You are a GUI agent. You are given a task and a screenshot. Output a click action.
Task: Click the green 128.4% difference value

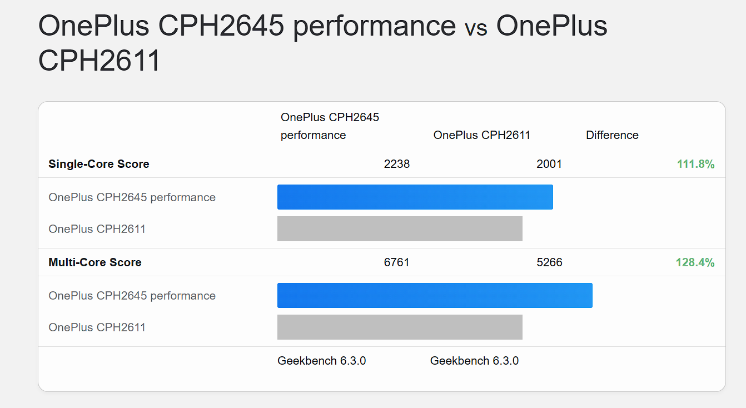695,262
